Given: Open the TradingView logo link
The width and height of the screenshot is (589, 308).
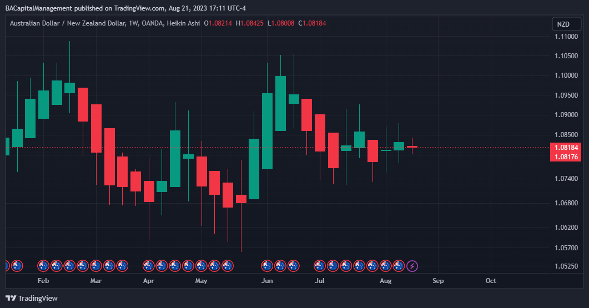Looking at the screenshot, I should tap(32, 298).
